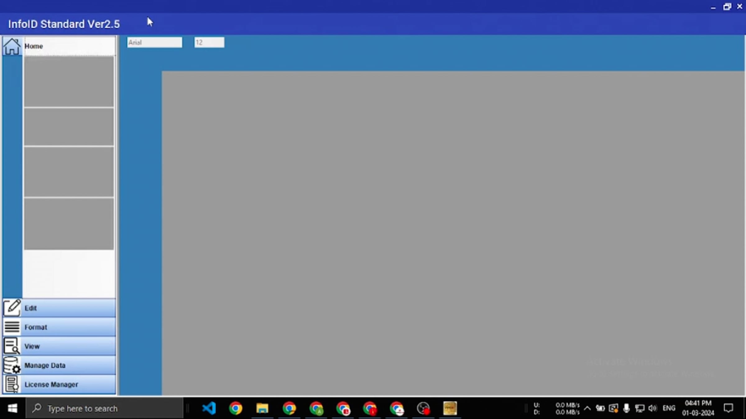Click the microphone tray icon
746x419 pixels.
[626, 408]
